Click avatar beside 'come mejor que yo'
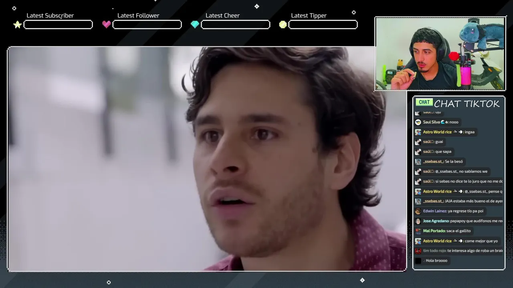 (418, 241)
